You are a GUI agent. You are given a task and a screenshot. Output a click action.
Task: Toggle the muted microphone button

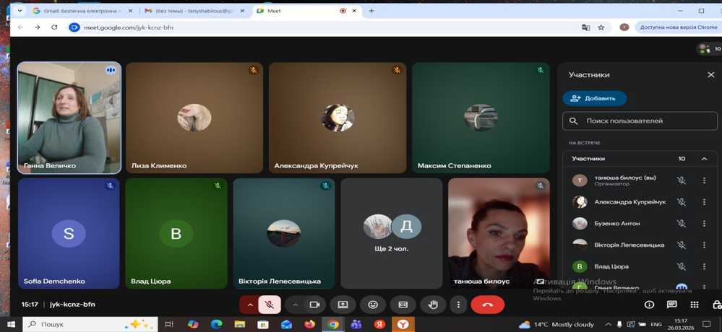click(269, 305)
